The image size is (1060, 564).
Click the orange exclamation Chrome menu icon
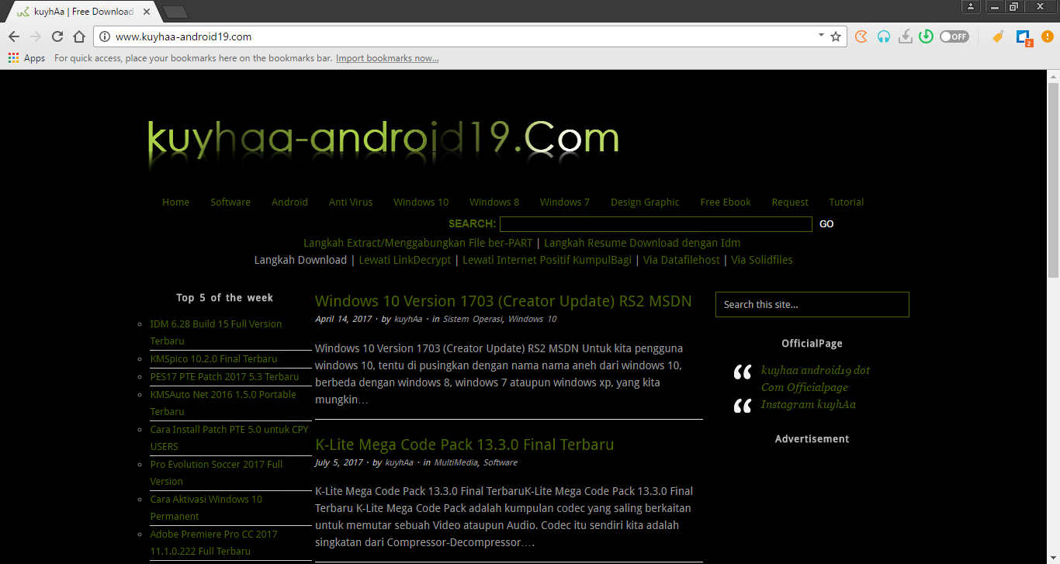click(x=1046, y=36)
